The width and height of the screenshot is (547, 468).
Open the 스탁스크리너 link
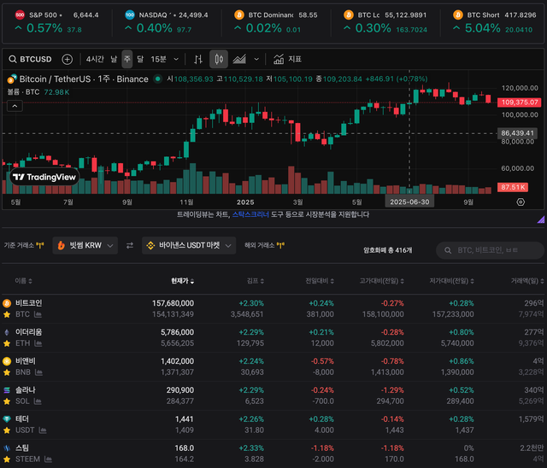click(x=251, y=214)
